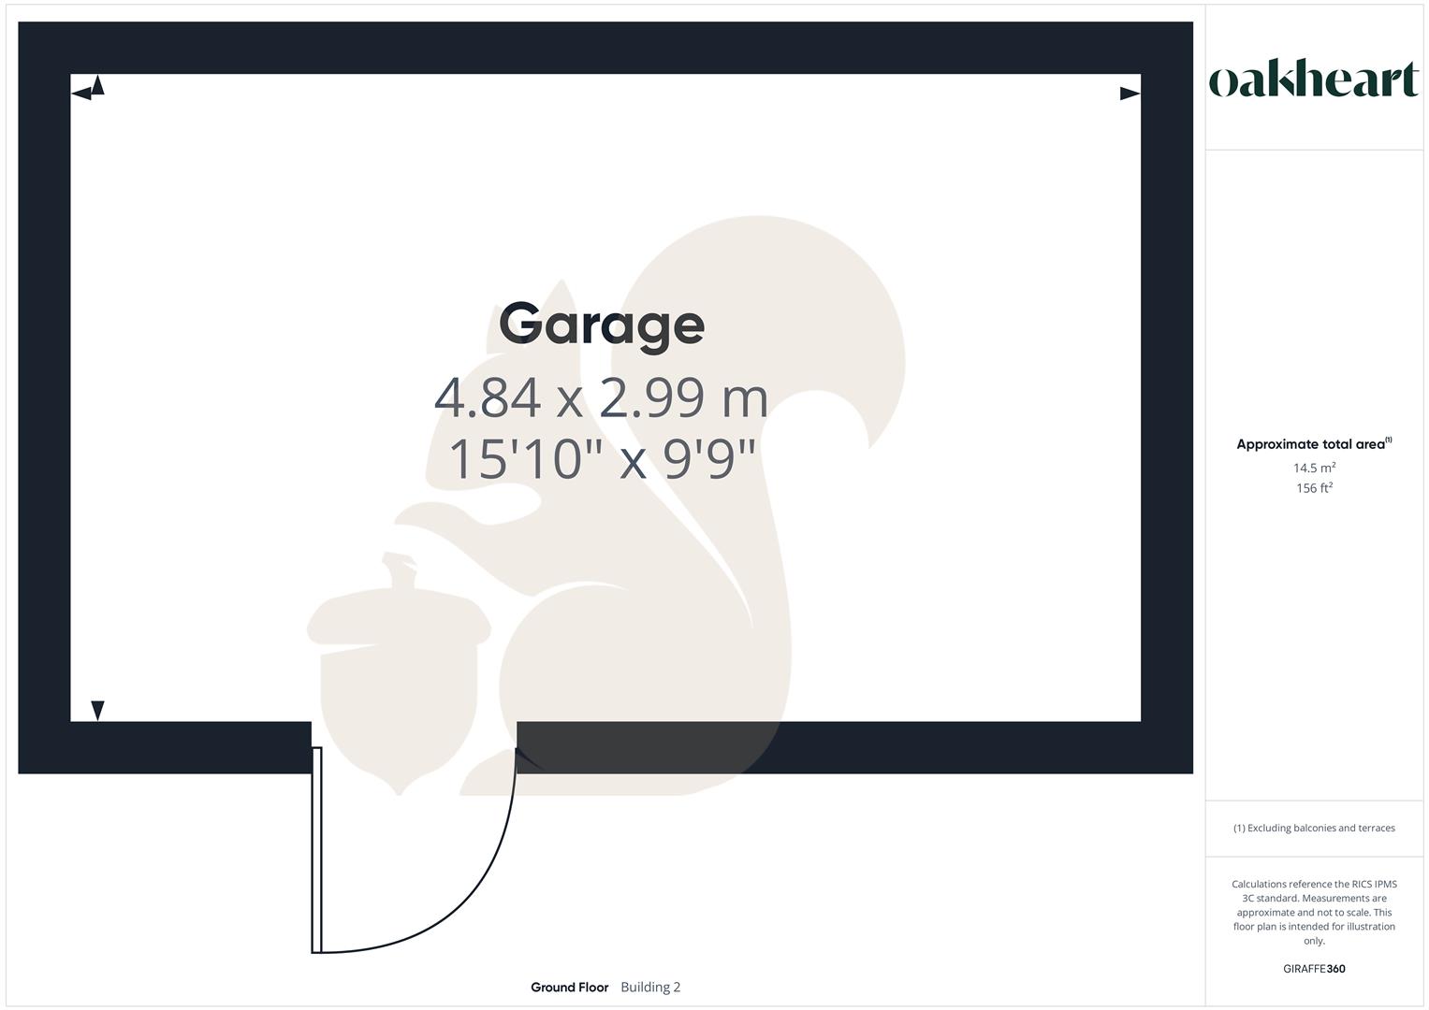Click the bottom-left downward dimension arrow
The image size is (1429, 1010).
pyautogui.click(x=97, y=711)
